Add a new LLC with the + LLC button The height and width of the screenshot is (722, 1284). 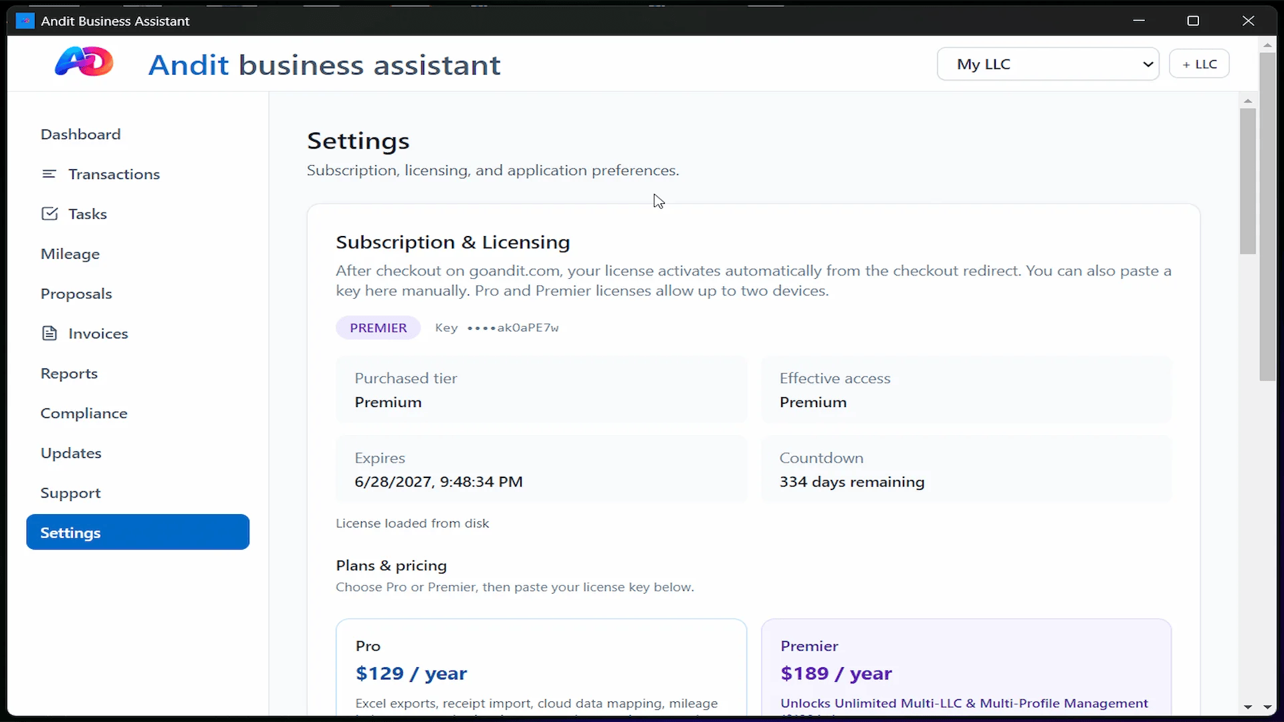[x=1199, y=64]
